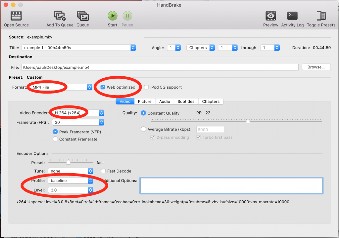Click the Additional Options text box

[x=231, y=185]
